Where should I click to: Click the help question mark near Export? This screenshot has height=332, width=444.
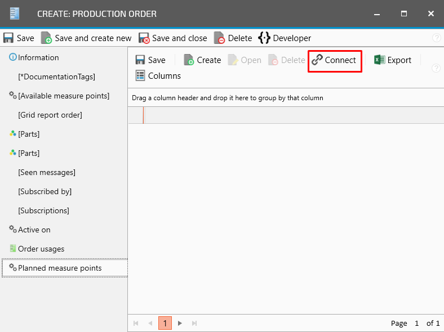(436, 68)
